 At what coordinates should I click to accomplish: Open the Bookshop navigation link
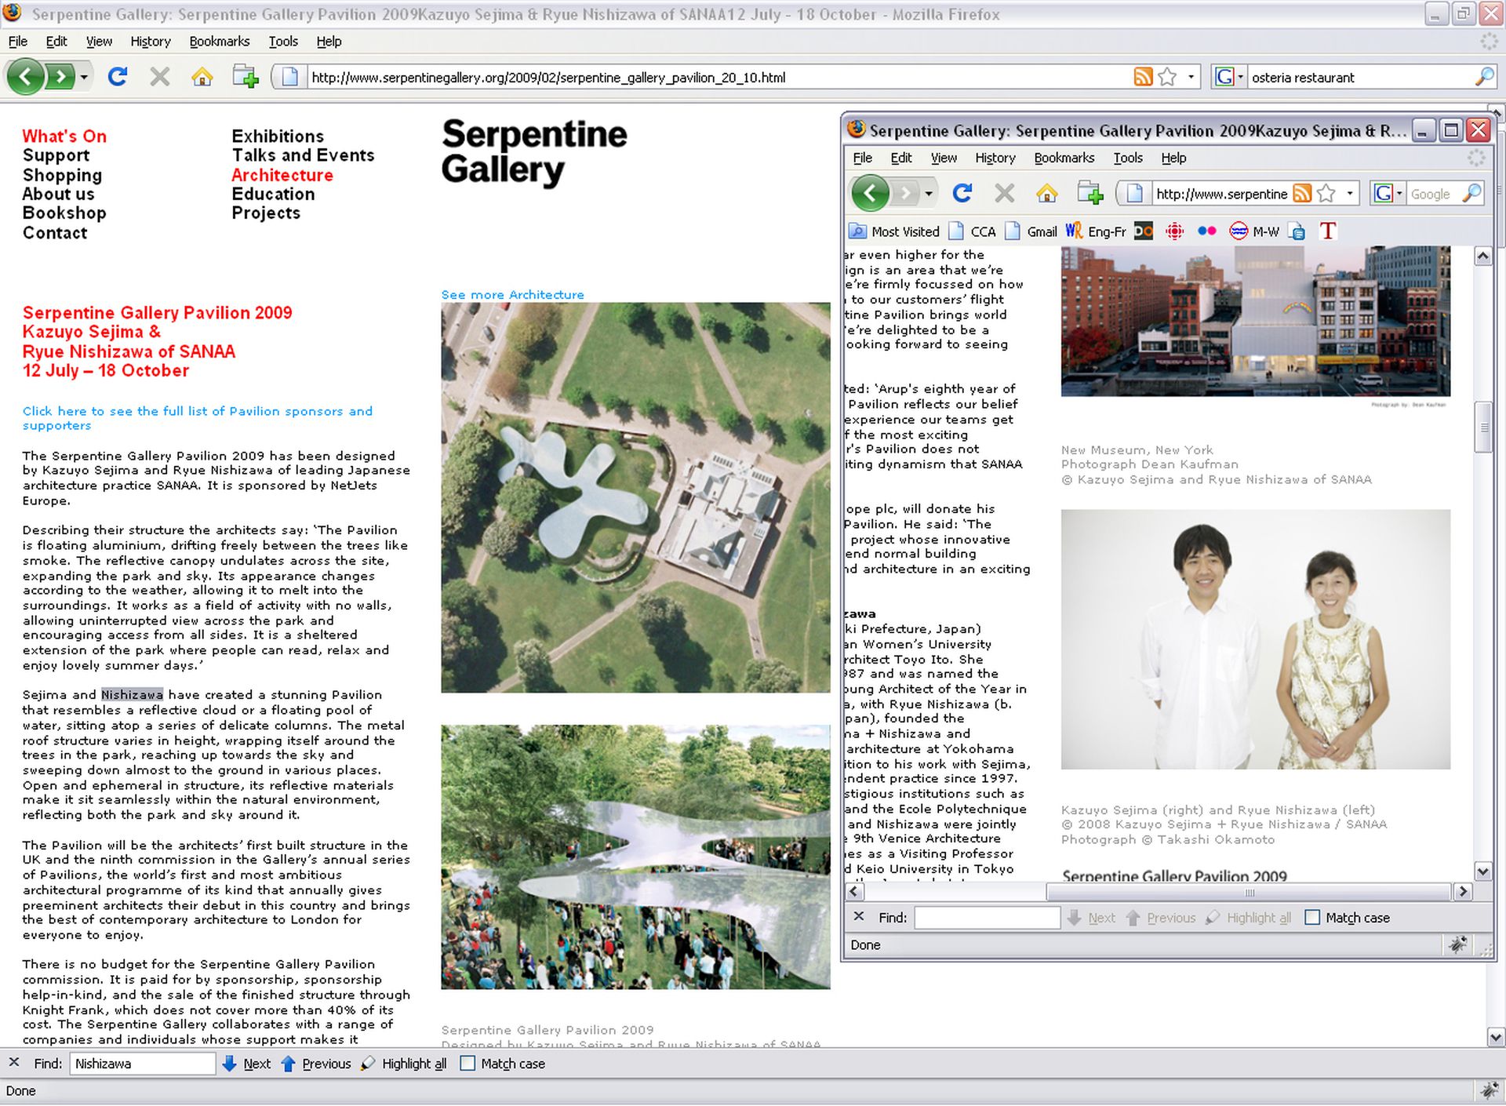(64, 213)
